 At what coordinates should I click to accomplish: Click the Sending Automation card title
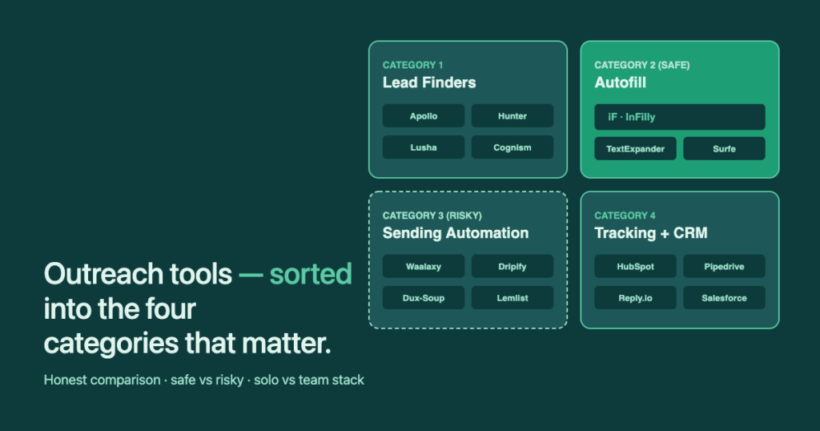tap(455, 233)
